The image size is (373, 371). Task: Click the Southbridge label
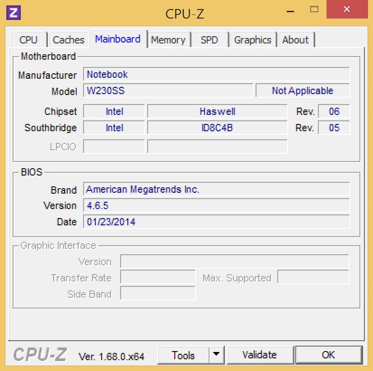tap(51, 128)
